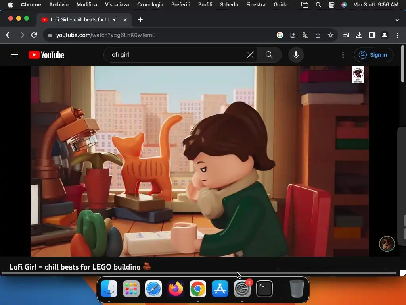Open Launchpad from the Dock
The width and height of the screenshot is (406, 305).
(x=131, y=289)
